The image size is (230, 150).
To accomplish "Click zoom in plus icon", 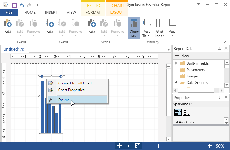I will point(210,146).
